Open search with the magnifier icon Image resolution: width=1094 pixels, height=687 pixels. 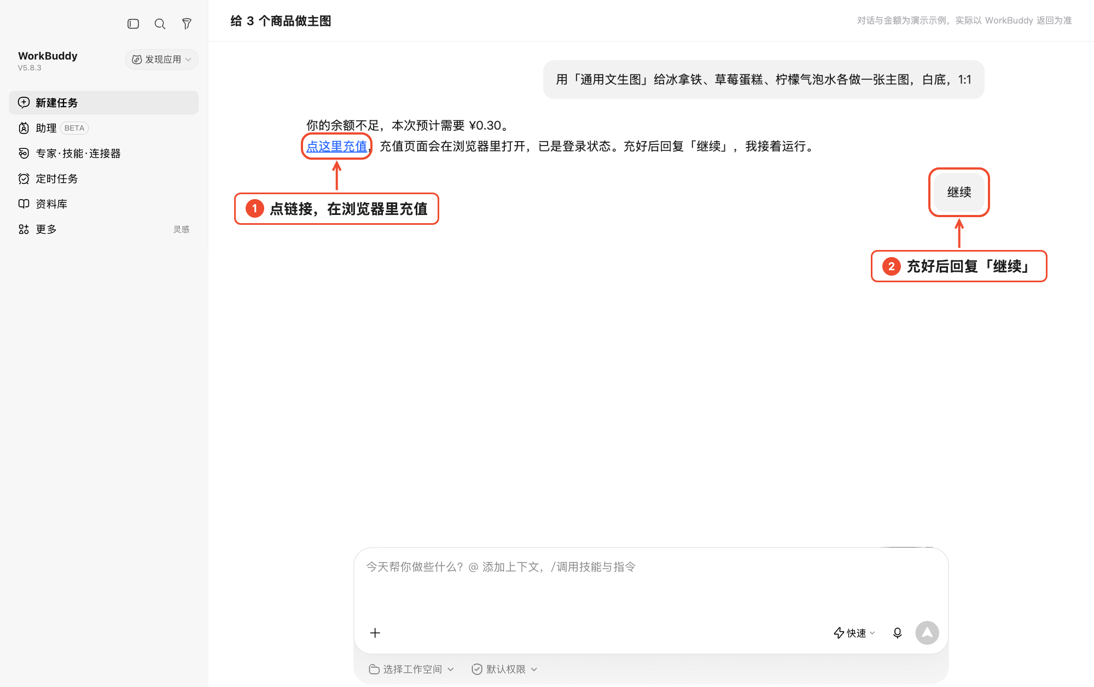[160, 24]
